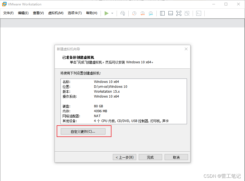Click the revert to snapshot icon
The image size is (245, 181).
click(143, 13)
